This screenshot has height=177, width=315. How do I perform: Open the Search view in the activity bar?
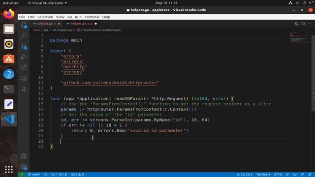(24, 35)
